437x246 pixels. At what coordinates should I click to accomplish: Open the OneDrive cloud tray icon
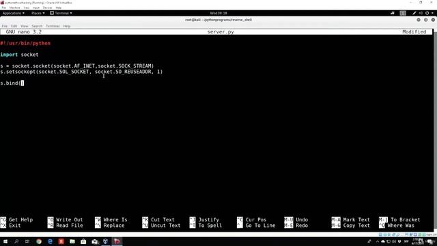383,241
